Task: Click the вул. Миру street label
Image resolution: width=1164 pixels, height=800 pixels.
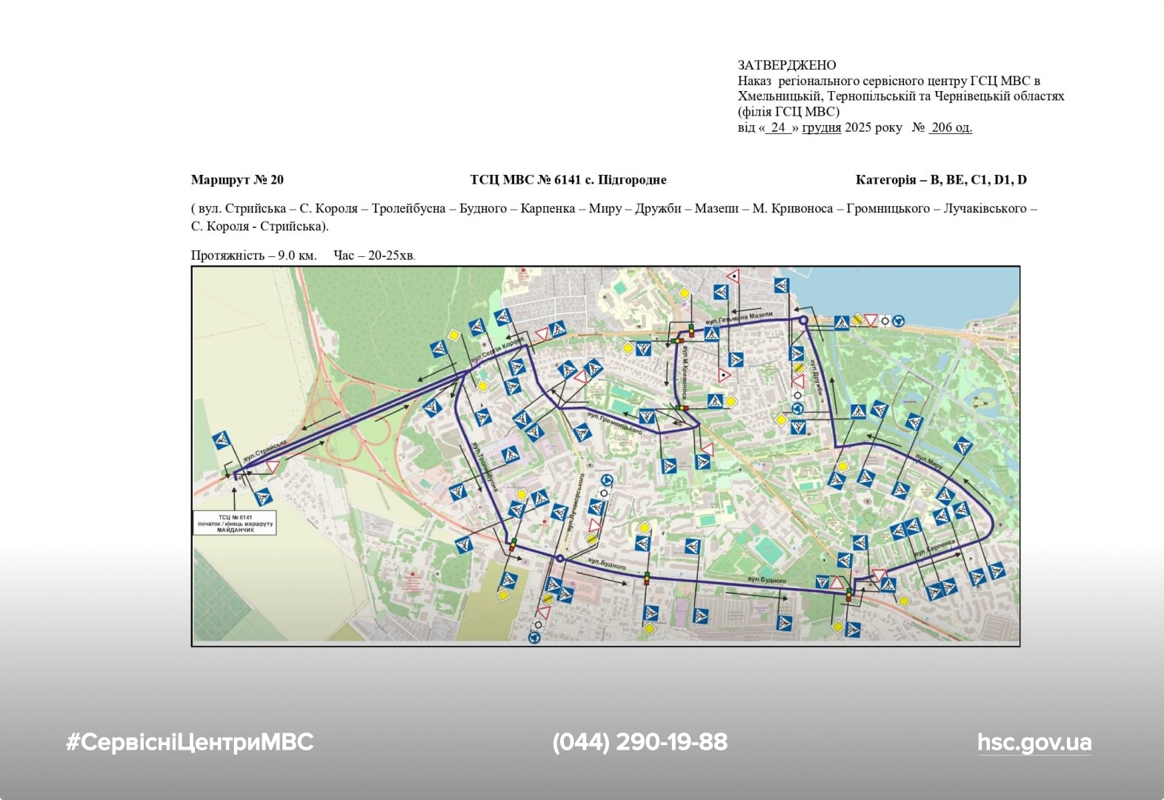Action: tap(928, 461)
